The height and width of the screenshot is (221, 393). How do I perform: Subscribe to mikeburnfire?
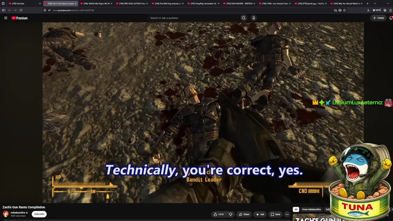point(39,214)
